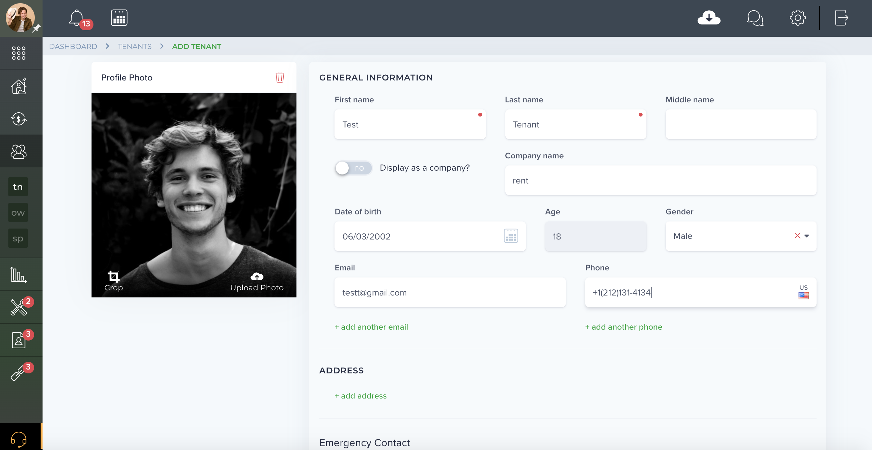
Task: Click the First name field
Action: coord(410,124)
